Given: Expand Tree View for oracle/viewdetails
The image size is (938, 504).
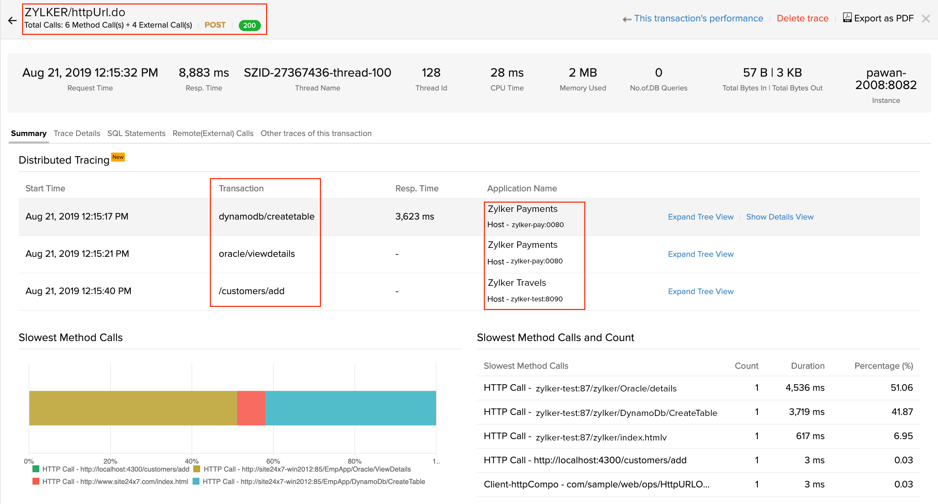Looking at the screenshot, I should [700, 254].
